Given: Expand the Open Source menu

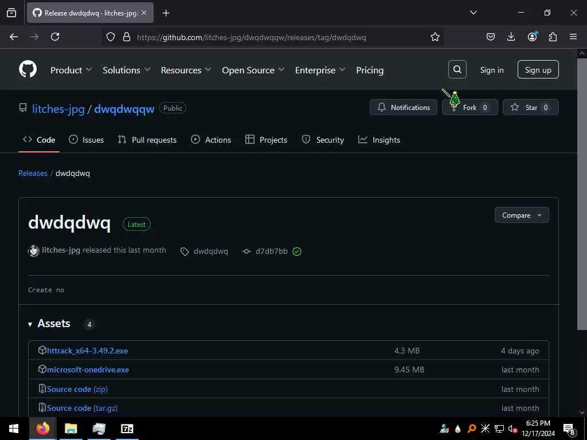Looking at the screenshot, I should [x=253, y=70].
